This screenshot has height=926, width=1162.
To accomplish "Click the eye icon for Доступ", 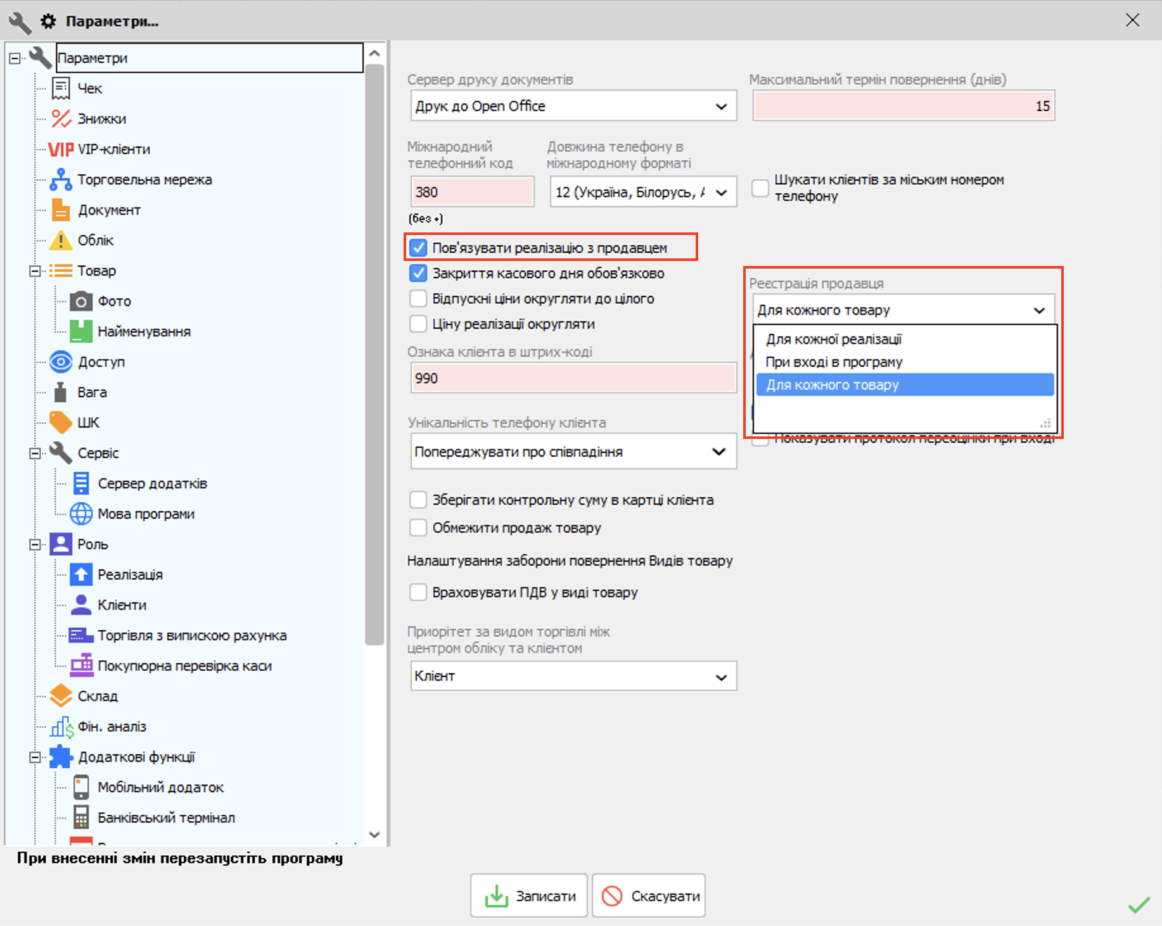I will click(61, 362).
